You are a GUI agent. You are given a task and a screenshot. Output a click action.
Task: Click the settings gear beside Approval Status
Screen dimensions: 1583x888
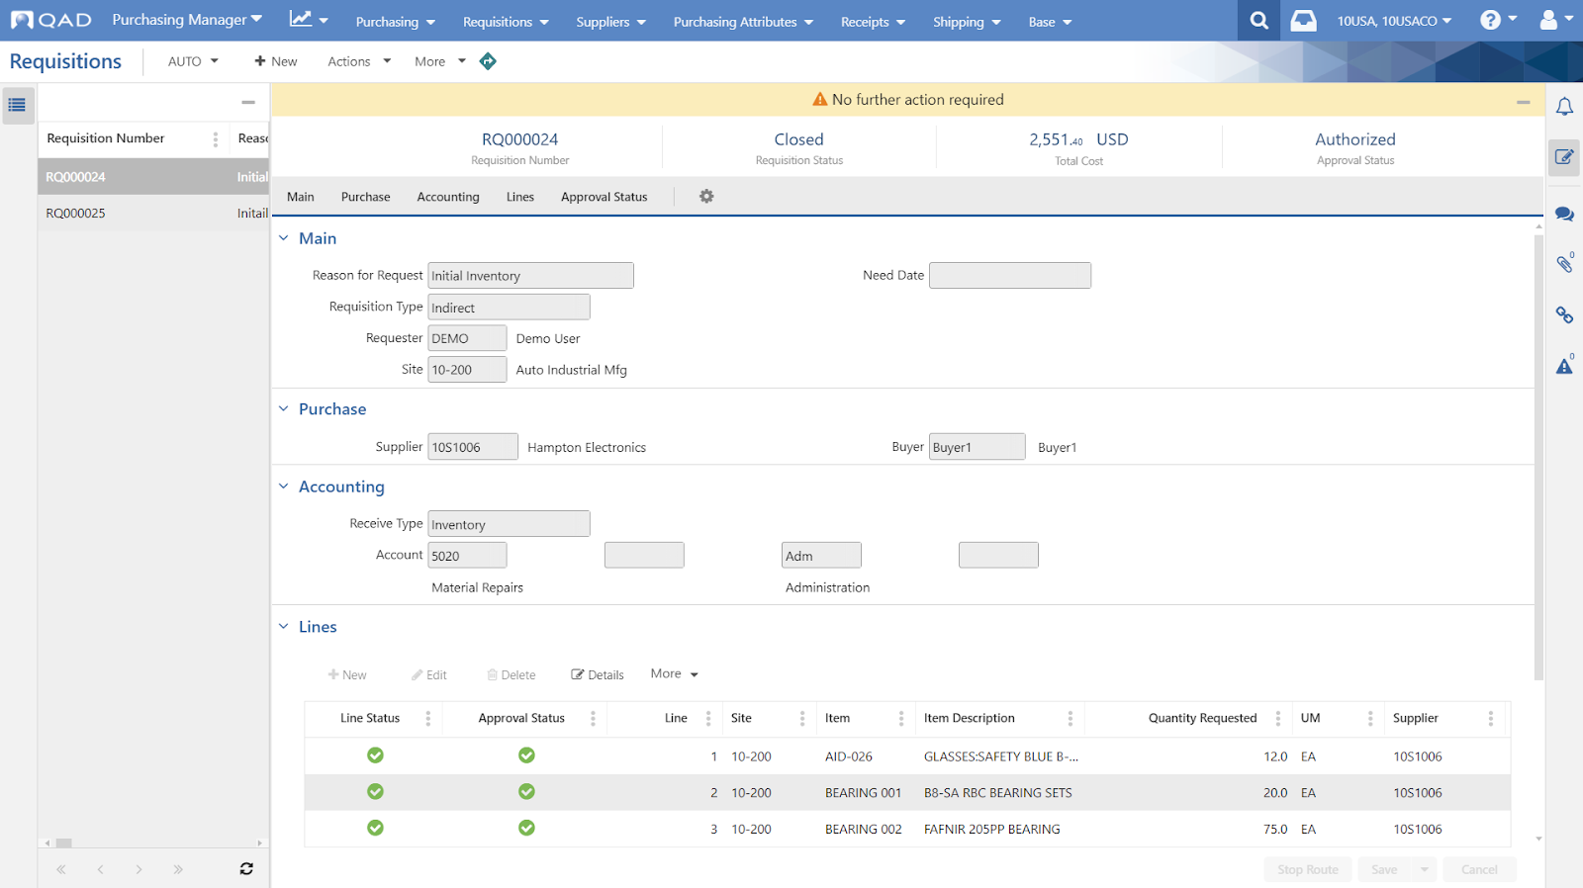click(x=706, y=197)
